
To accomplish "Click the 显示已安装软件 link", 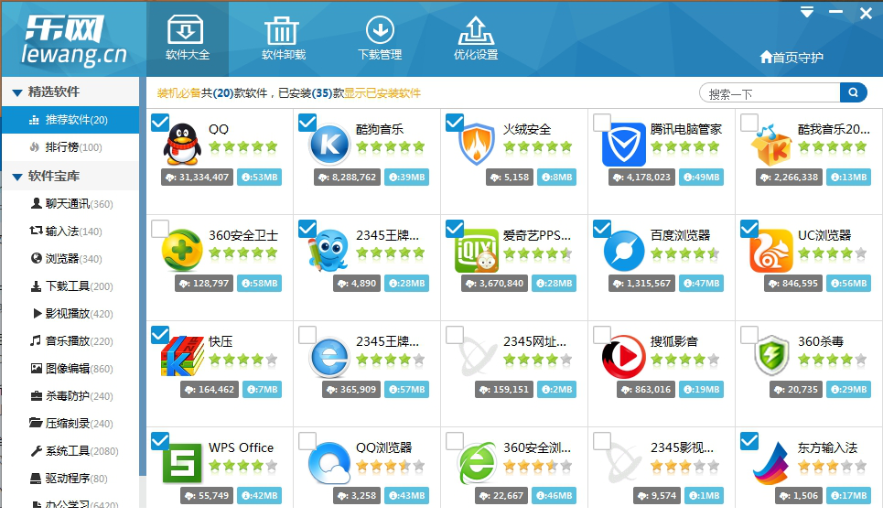I will coord(382,92).
